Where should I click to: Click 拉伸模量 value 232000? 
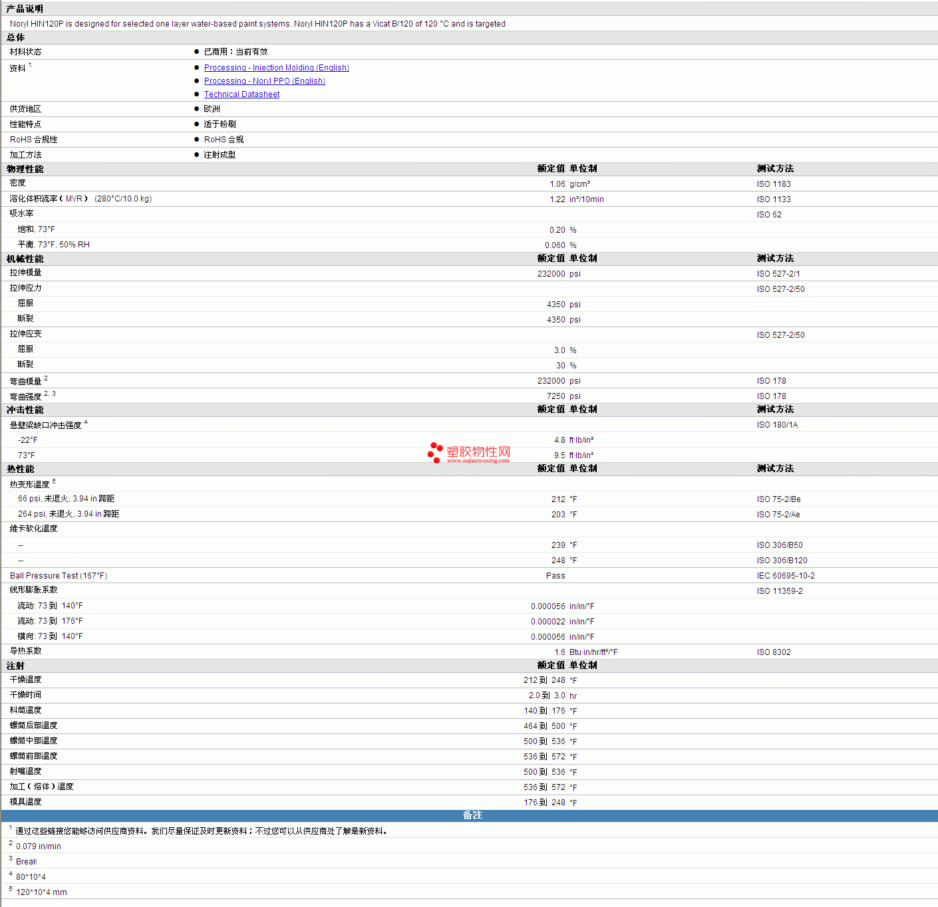pos(551,274)
